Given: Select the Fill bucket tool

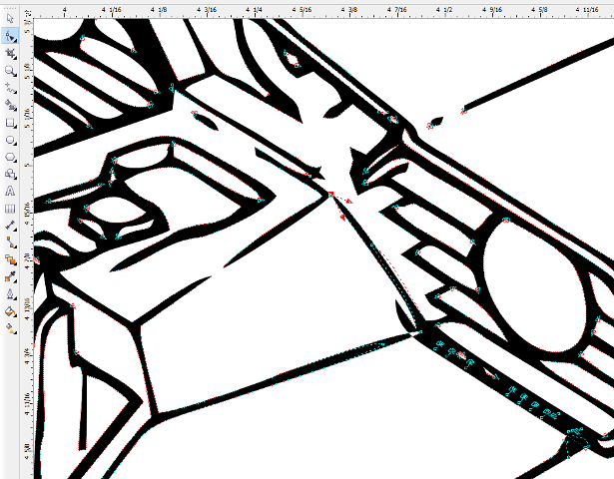Looking at the screenshot, I should (x=10, y=312).
